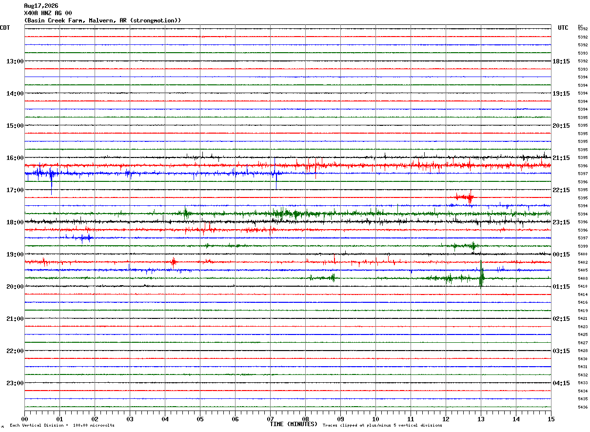Click the 04:15 UTC time label
590x432 pixels.
coord(561,383)
